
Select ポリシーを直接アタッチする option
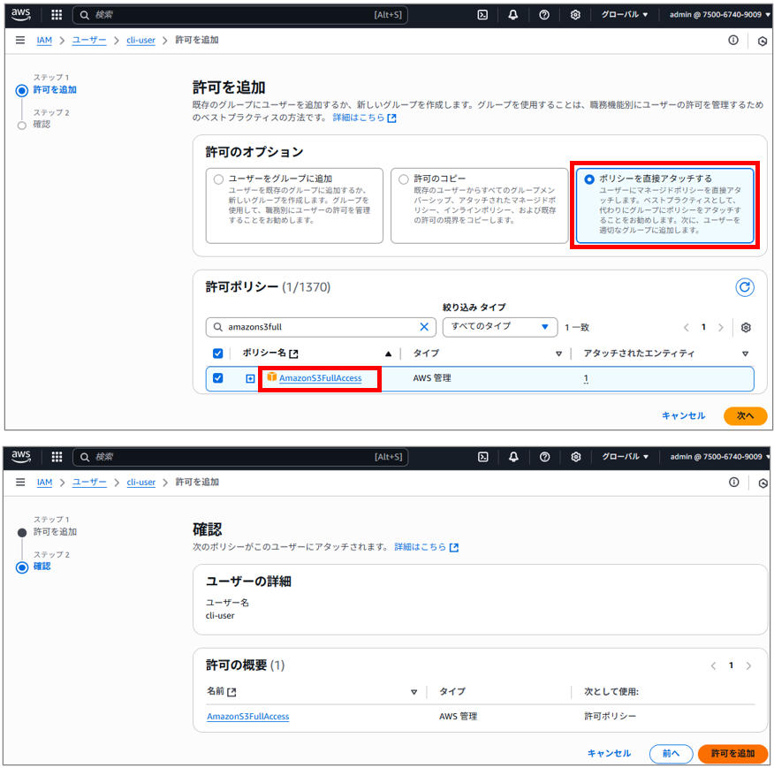665,205
